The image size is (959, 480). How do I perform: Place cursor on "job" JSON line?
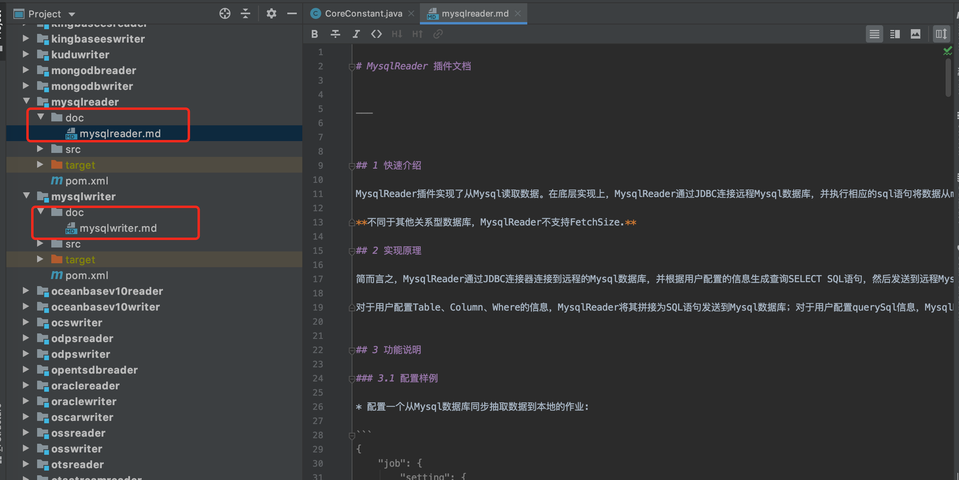[400, 463]
